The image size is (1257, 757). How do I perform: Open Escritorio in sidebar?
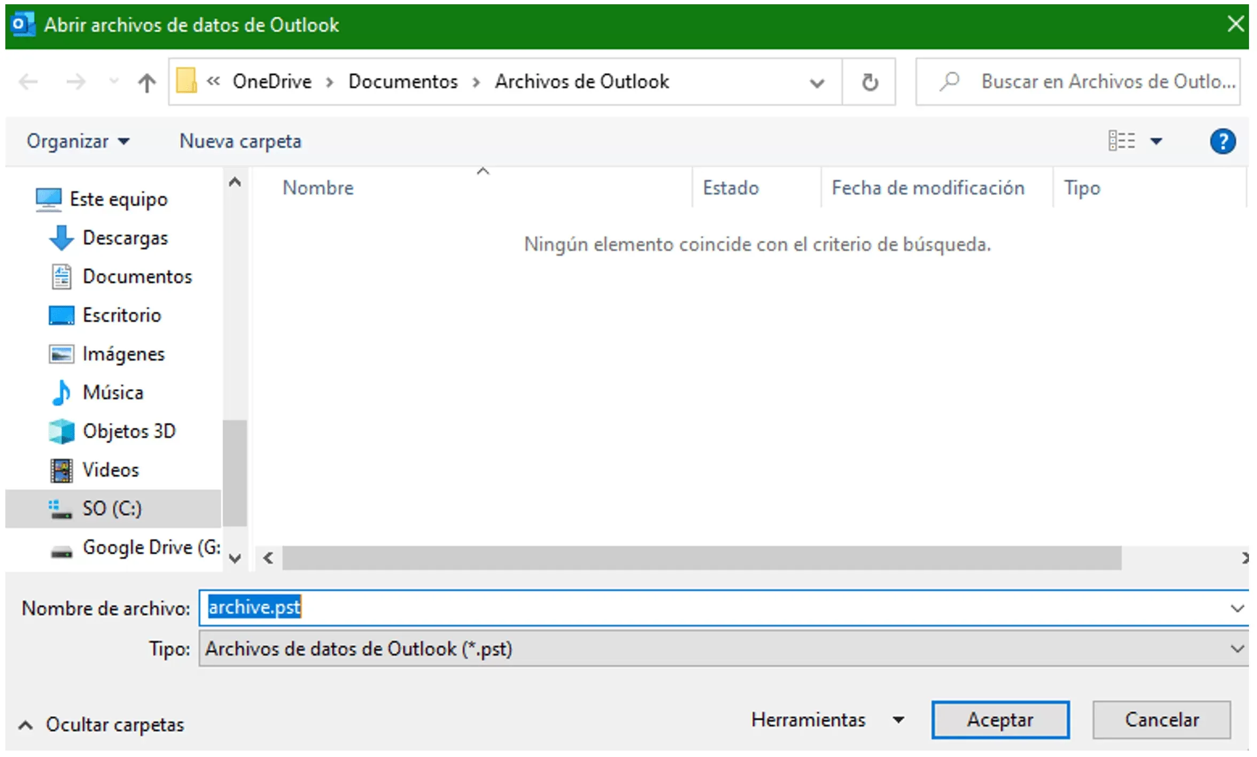click(122, 315)
